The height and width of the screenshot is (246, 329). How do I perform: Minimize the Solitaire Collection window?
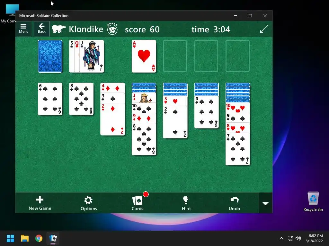(236, 16)
